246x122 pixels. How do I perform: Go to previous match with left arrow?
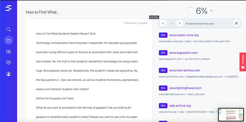click(163, 23)
